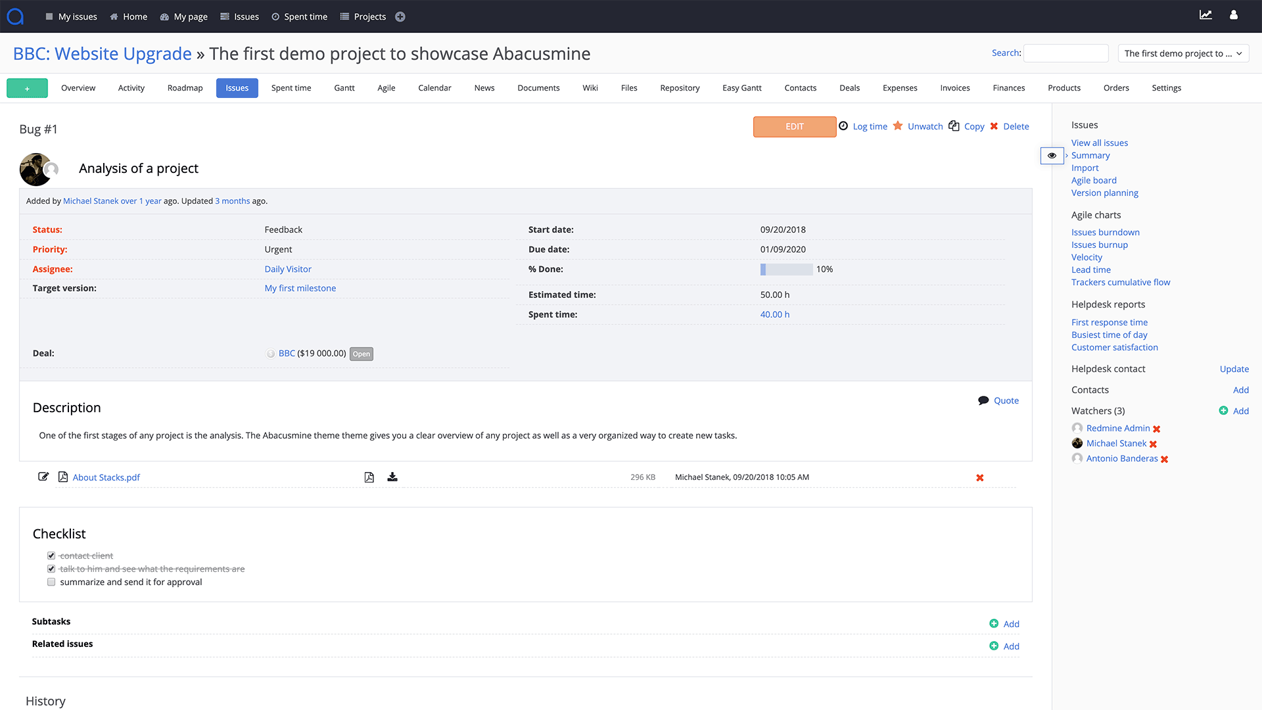Click the Unwatch star icon

(899, 127)
